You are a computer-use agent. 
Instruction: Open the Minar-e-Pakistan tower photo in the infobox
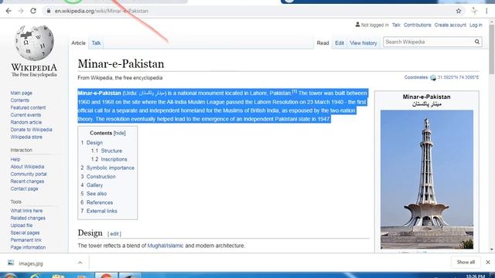[426, 179]
